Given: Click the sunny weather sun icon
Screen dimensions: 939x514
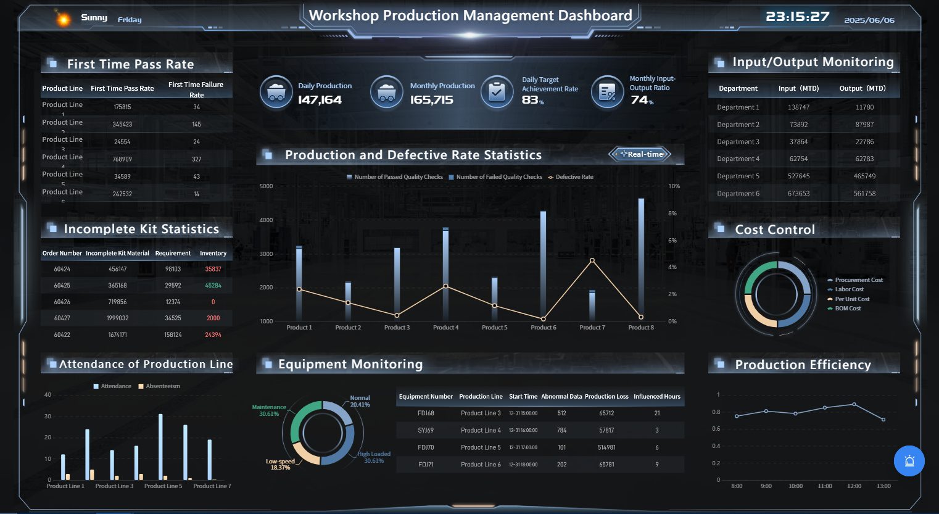Looking at the screenshot, I should point(63,19).
